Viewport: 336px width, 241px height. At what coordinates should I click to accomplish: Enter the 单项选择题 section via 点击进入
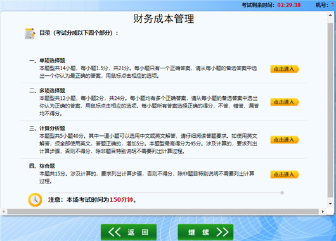click(285, 69)
